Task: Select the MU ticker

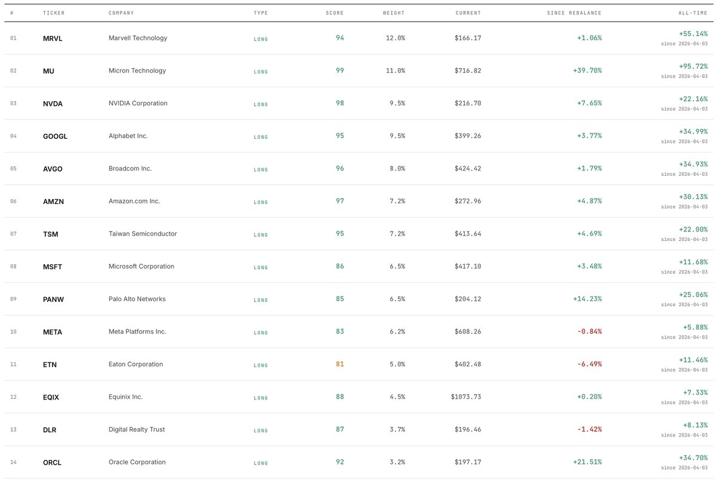Action: point(48,71)
